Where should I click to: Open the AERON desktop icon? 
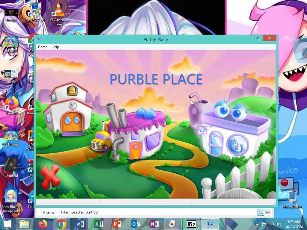tap(11, 45)
